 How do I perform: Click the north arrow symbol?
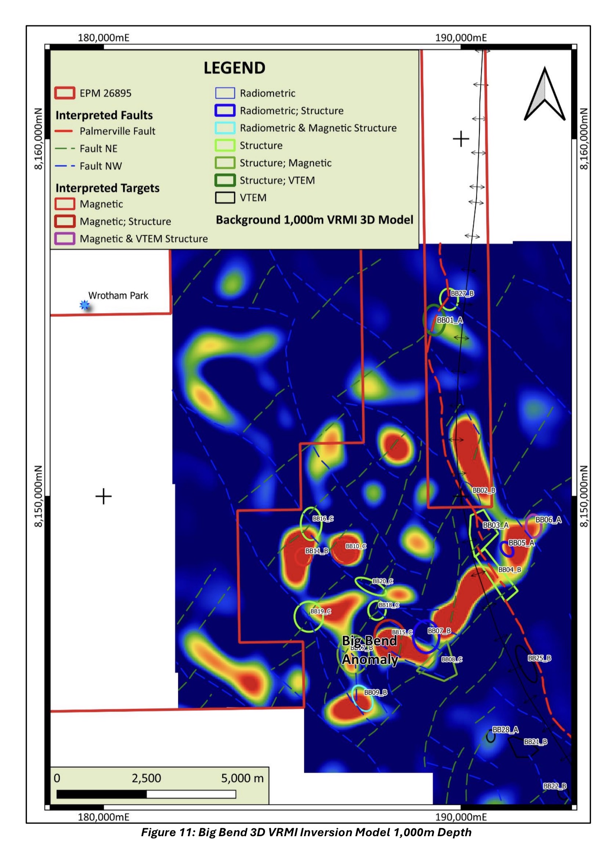(544, 95)
